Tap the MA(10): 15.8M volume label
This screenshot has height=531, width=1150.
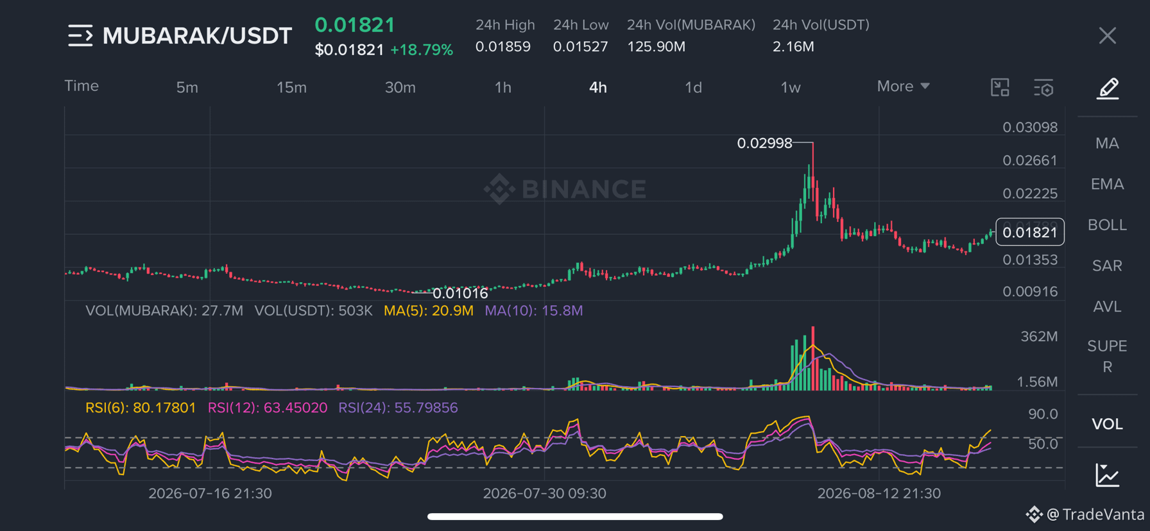(533, 310)
